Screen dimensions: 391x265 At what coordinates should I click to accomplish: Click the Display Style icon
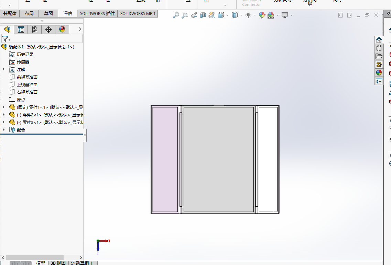click(x=235, y=15)
